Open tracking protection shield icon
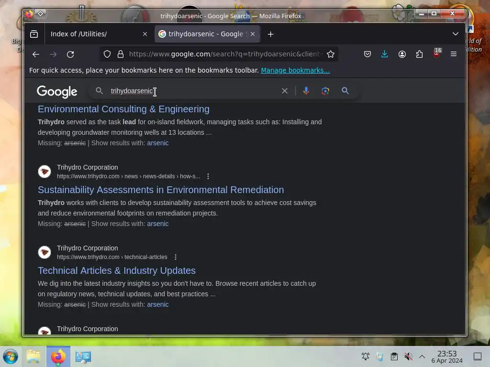 [107, 54]
